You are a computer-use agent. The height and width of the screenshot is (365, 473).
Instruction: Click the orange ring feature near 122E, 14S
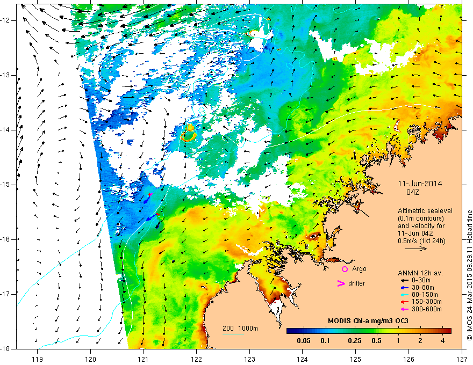[189, 137]
